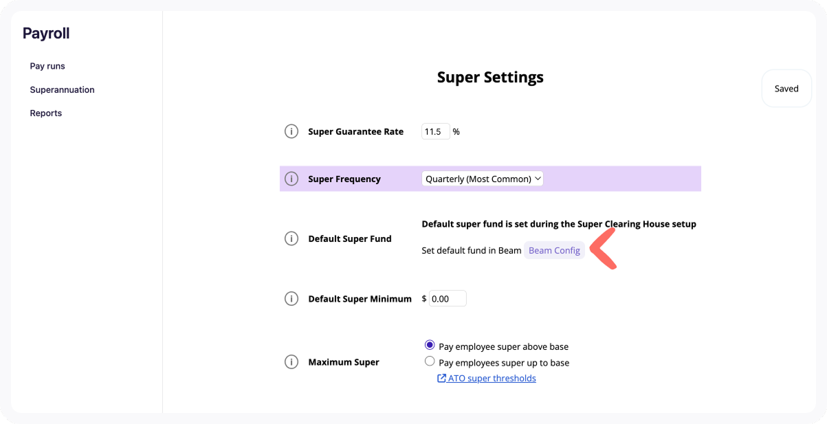
Task: Select Pay employees super up to base
Action: pos(430,361)
